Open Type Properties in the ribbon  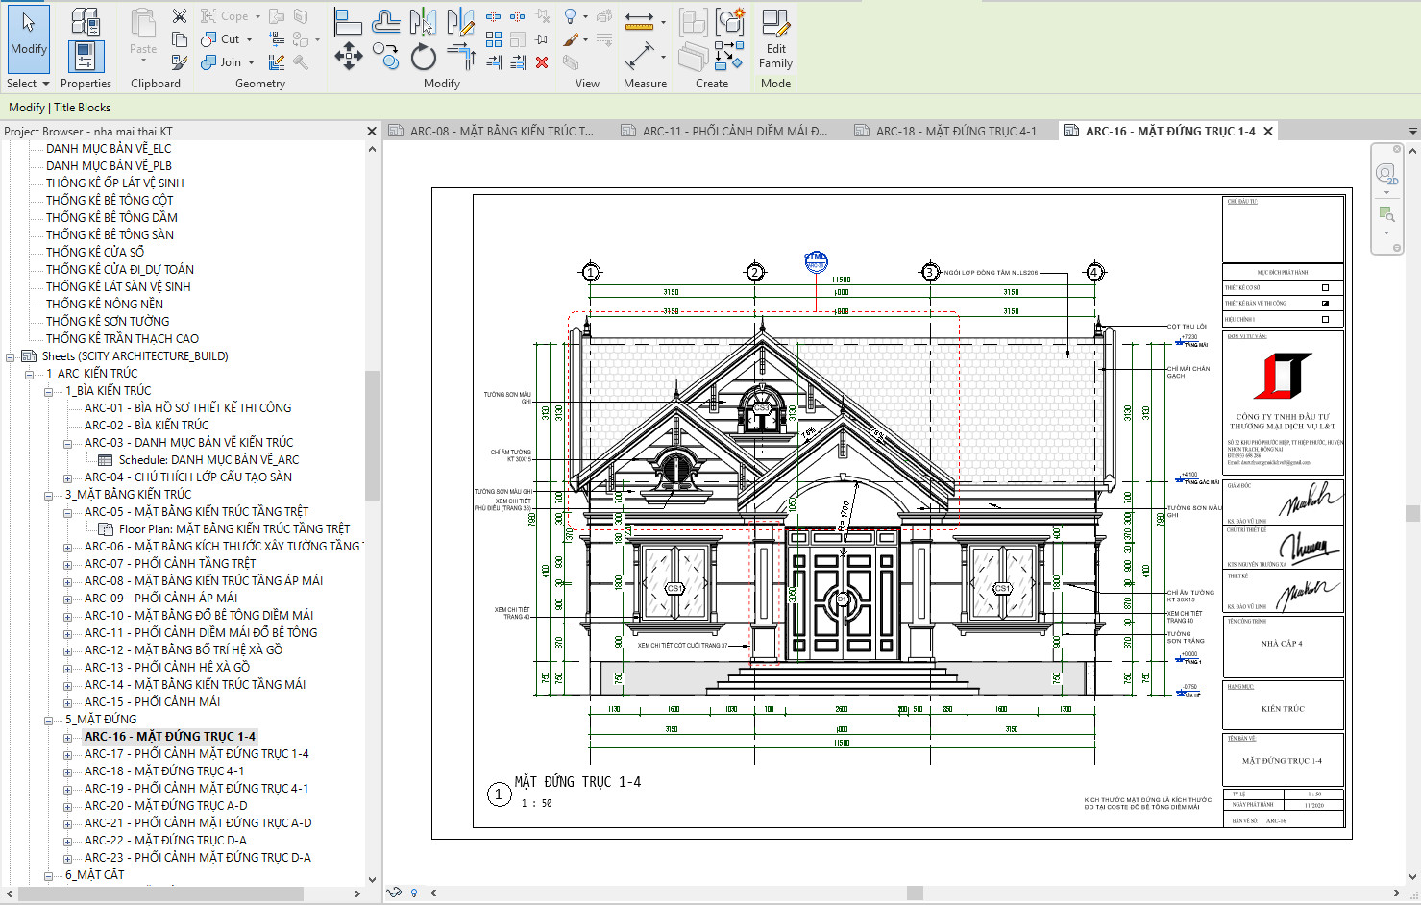point(86,21)
